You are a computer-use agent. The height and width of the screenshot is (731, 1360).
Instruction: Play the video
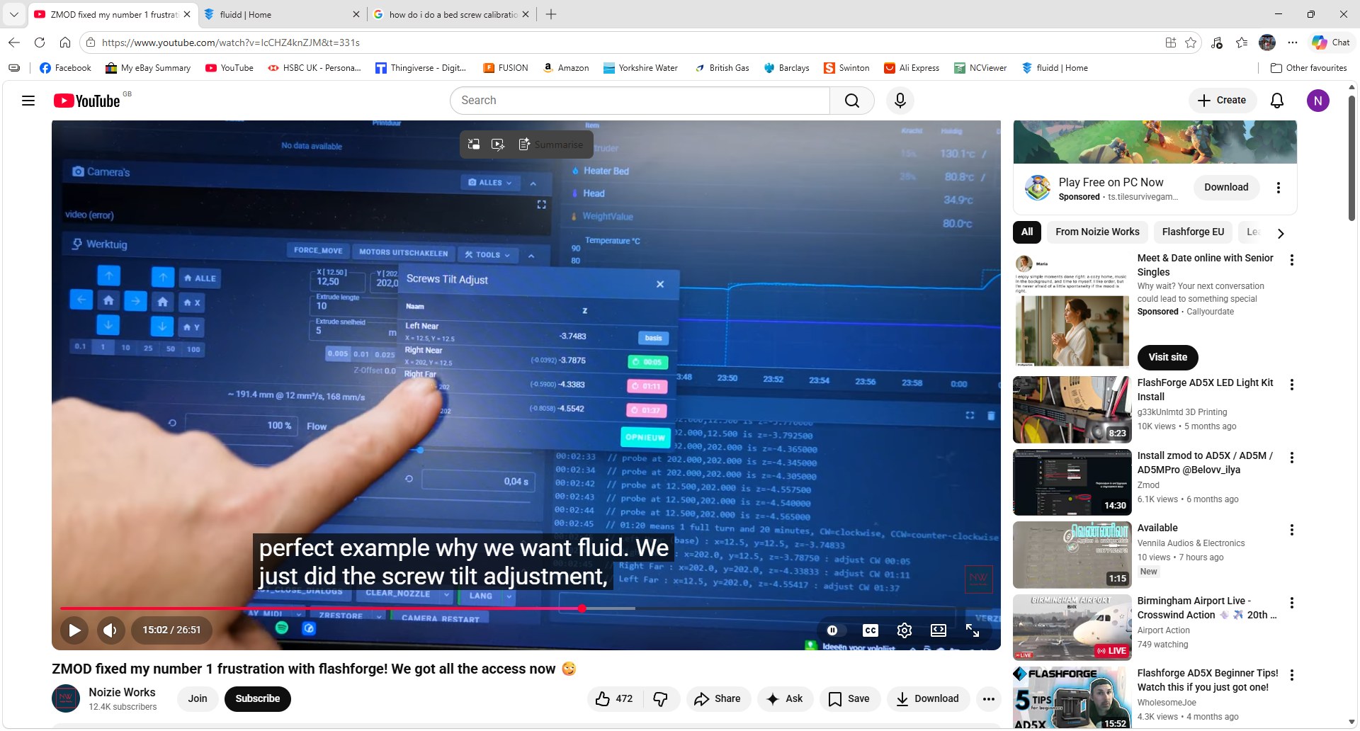74,630
